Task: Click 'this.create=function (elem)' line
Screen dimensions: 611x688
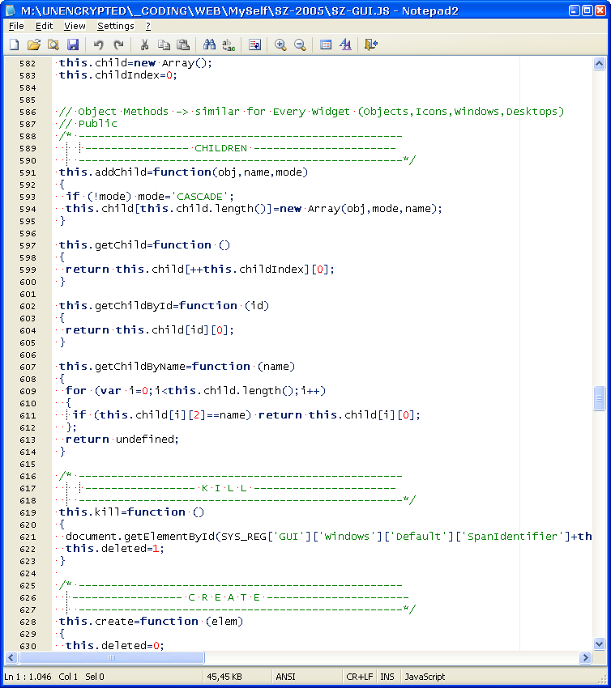Action: click(x=151, y=622)
